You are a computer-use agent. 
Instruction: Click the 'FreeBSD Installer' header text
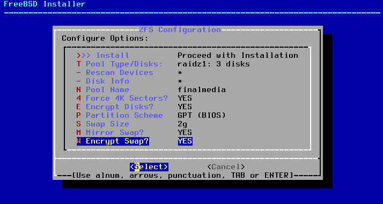click(x=45, y=4)
